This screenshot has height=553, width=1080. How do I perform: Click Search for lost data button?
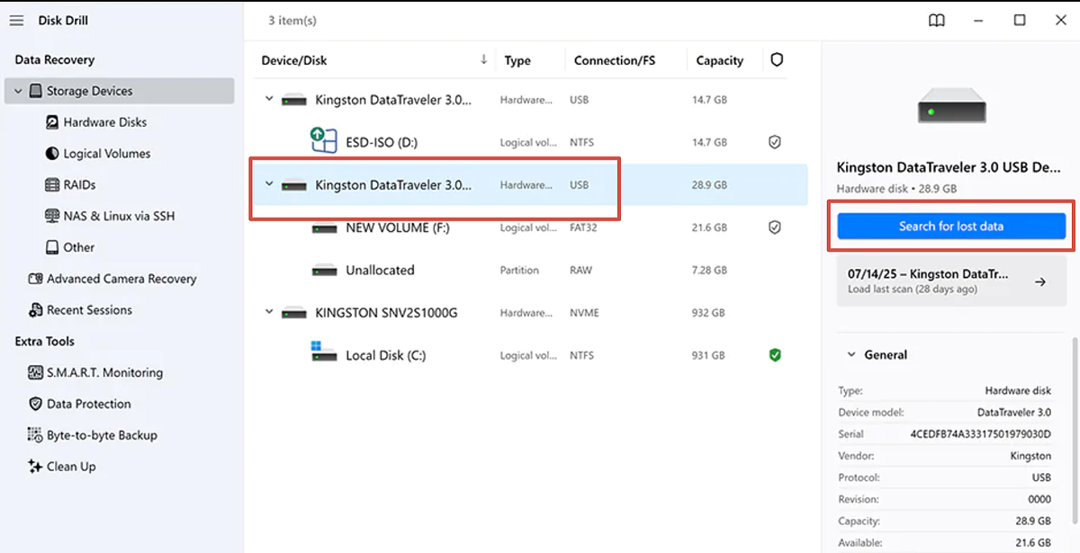tap(951, 227)
